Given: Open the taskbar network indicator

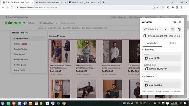Looking at the screenshot, I should click(x=136, y=103).
